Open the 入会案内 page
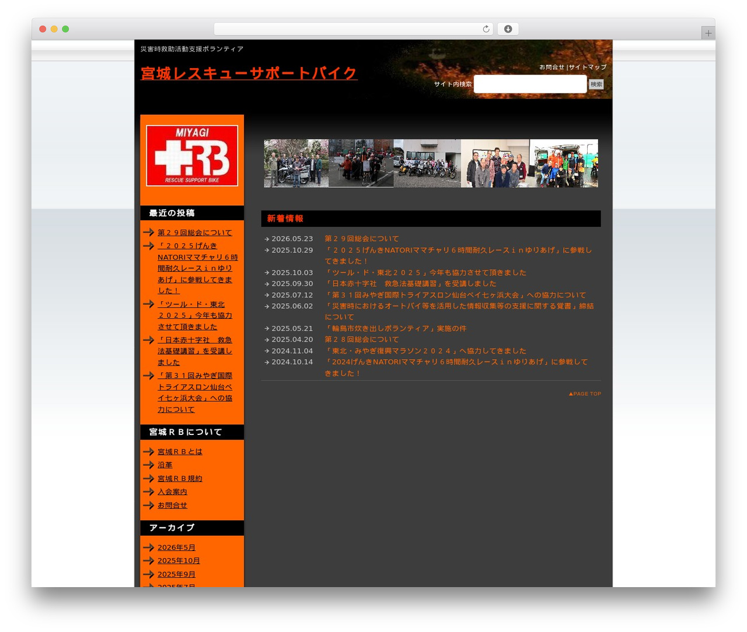Viewport: 747px width, 632px height. coord(172,492)
